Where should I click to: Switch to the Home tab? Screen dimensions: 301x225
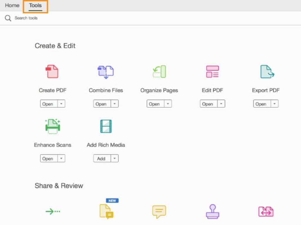point(12,5)
